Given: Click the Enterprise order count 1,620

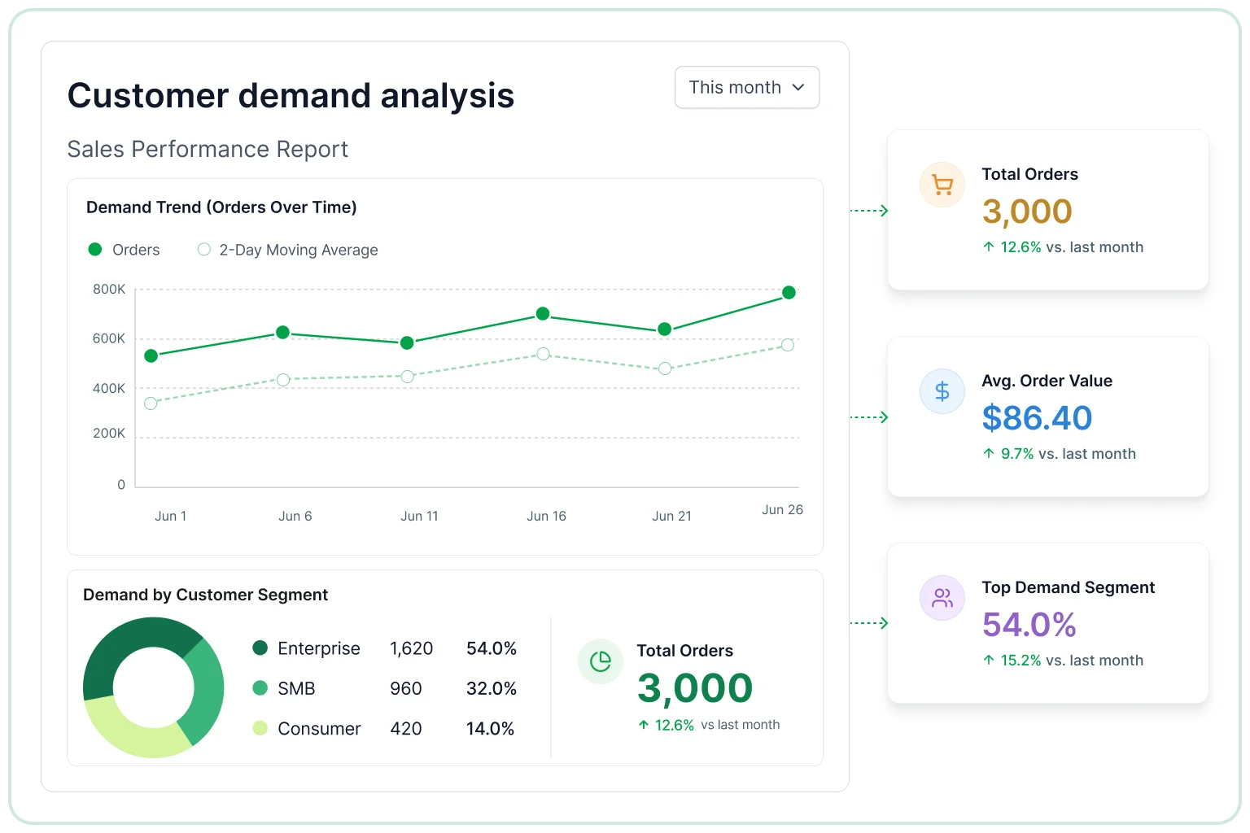Looking at the screenshot, I should pyautogui.click(x=411, y=648).
